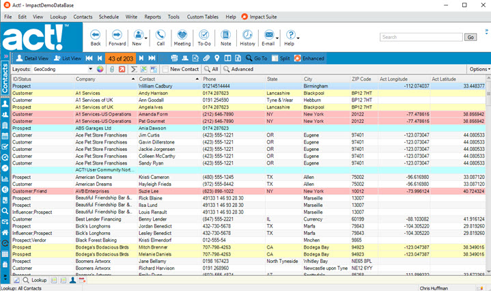Open the task list checkmark sidebar icon
The height and width of the screenshot is (291, 491).
point(5,147)
